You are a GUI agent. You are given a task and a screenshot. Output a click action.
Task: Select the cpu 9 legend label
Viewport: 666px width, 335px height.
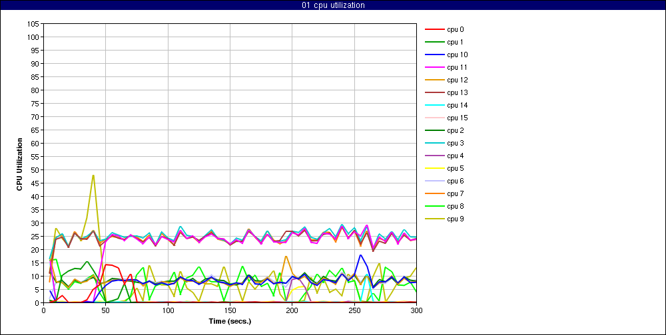point(456,219)
